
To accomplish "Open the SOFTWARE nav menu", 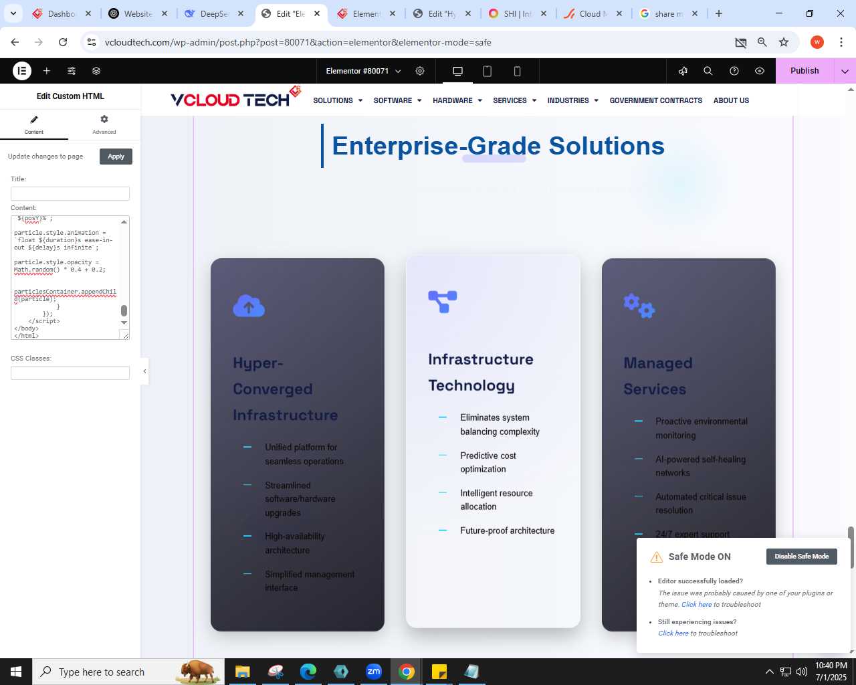I will (x=397, y=100).
